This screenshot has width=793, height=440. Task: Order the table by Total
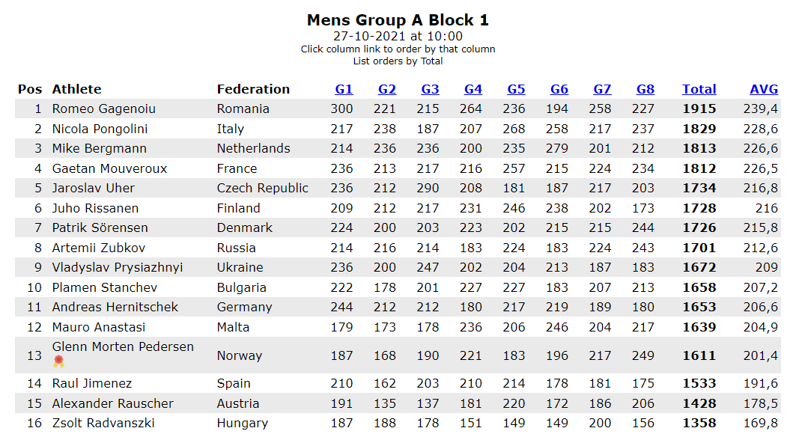pyautogui.click(x=699, y=89)
